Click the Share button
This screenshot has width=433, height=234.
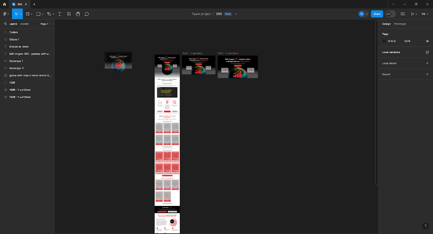pyautogui.click(x=377, y=14)
